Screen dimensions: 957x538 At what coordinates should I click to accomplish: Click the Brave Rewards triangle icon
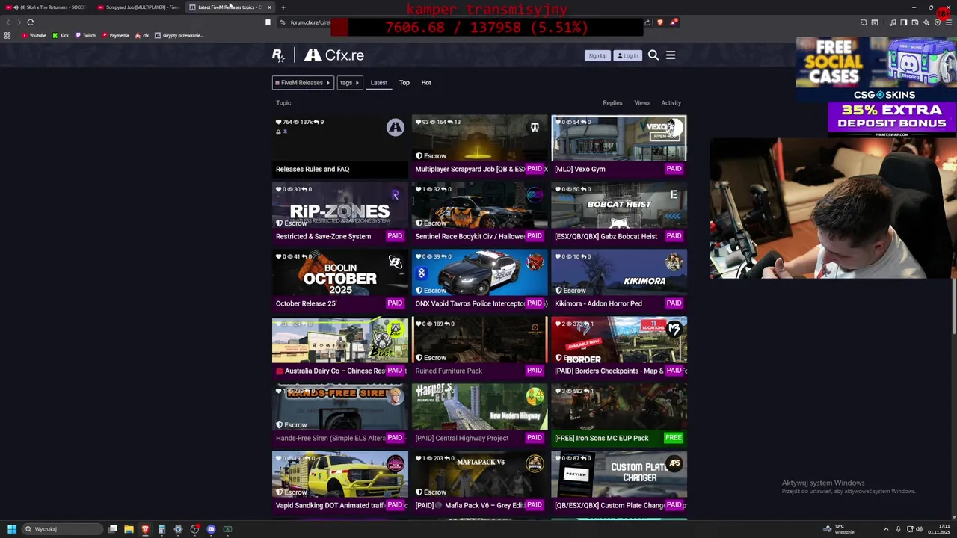(x=674, y=22)
